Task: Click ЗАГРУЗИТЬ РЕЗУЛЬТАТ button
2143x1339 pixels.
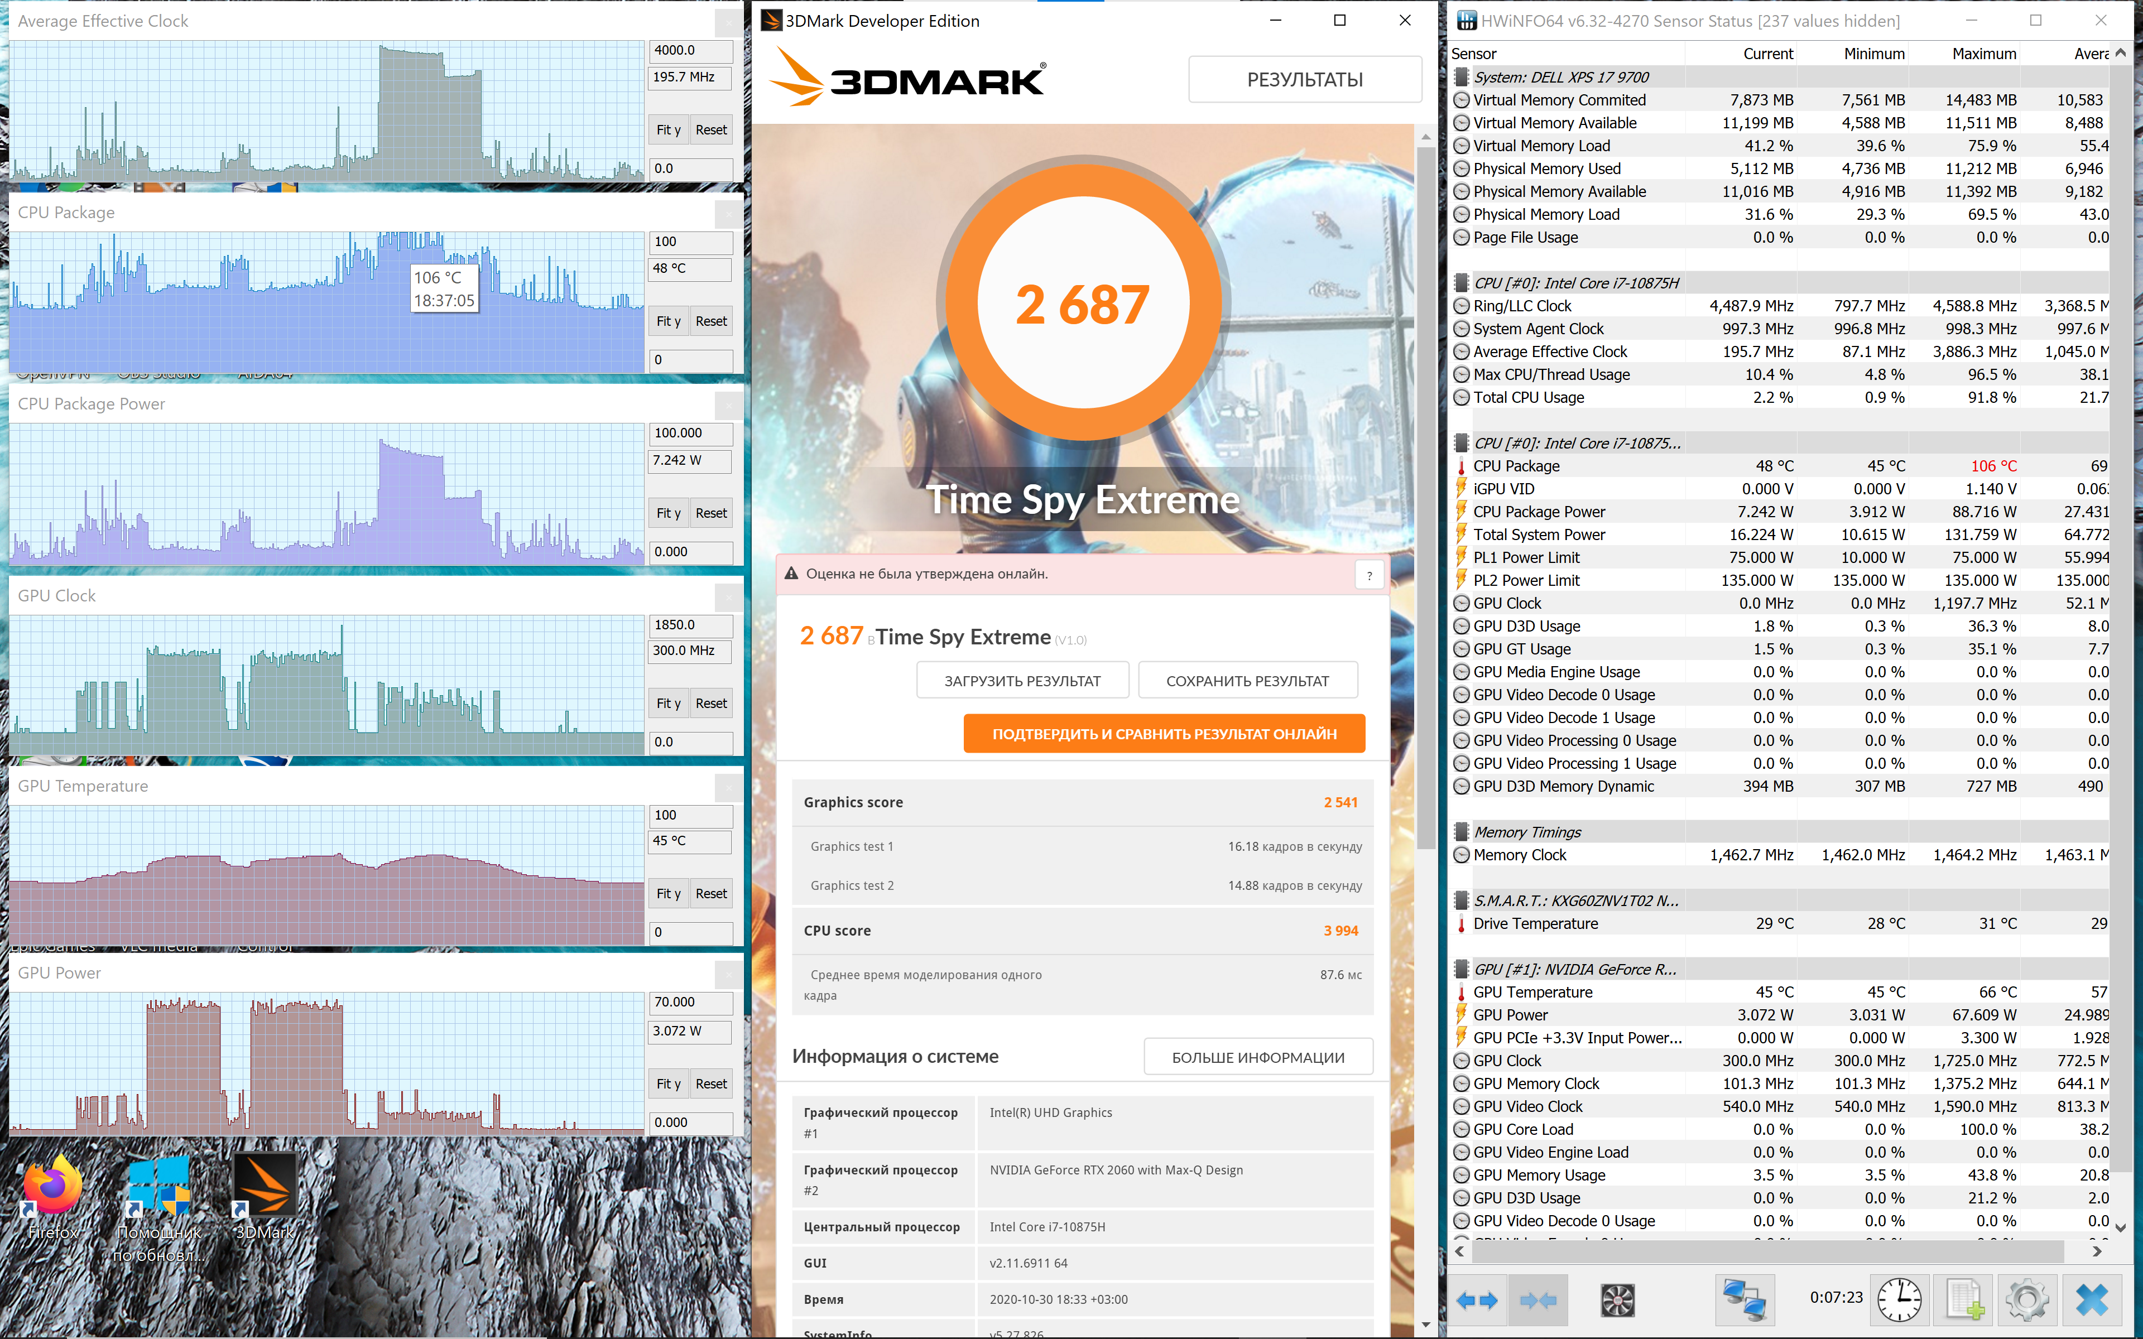Action: click(1022, 681)
